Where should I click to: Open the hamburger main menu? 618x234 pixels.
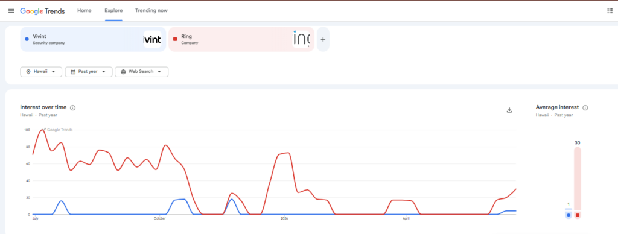(x=11, y=11)
